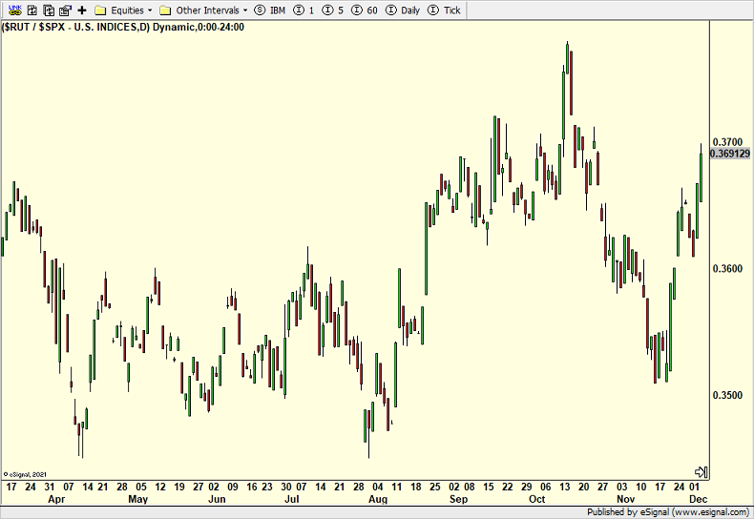Click the Oct label on time axis

click(536, 499)
